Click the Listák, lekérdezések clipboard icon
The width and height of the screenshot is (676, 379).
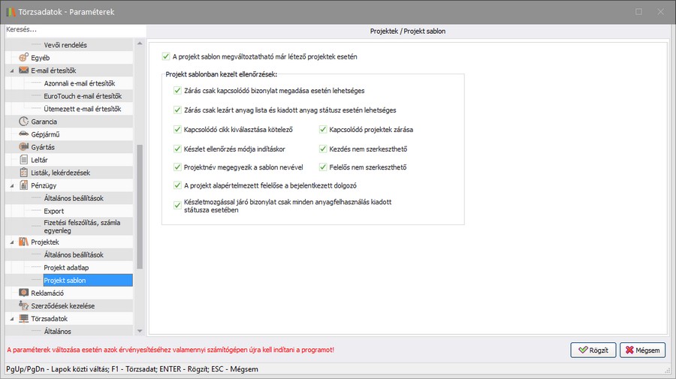click(x=23, y=173)
